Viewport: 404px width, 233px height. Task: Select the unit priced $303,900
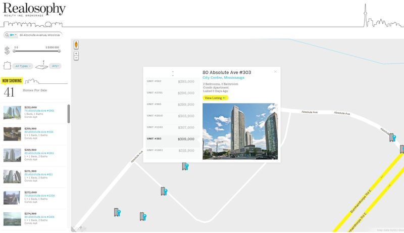pos(173,116)
